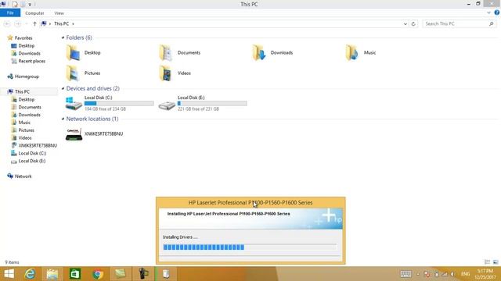Open the Explorer help question mark icon
The width and height of the screenshot is (501, 281).
pos(496,12)
